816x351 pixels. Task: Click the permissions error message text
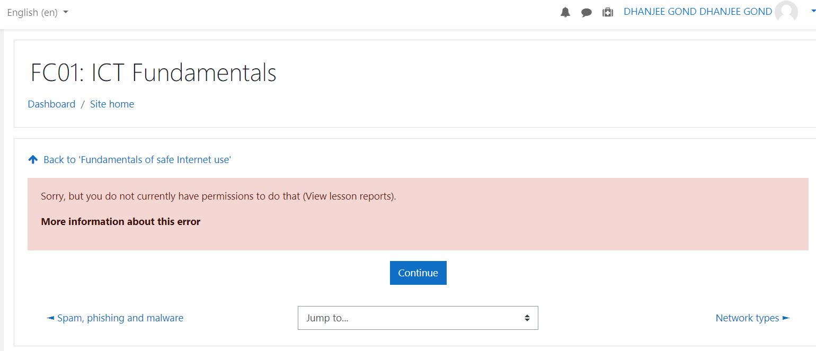point(218,196)
